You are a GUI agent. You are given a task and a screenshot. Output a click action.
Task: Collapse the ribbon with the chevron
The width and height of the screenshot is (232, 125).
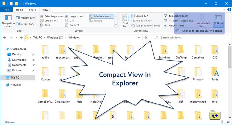pyautogui.click(x=224, y=10)
